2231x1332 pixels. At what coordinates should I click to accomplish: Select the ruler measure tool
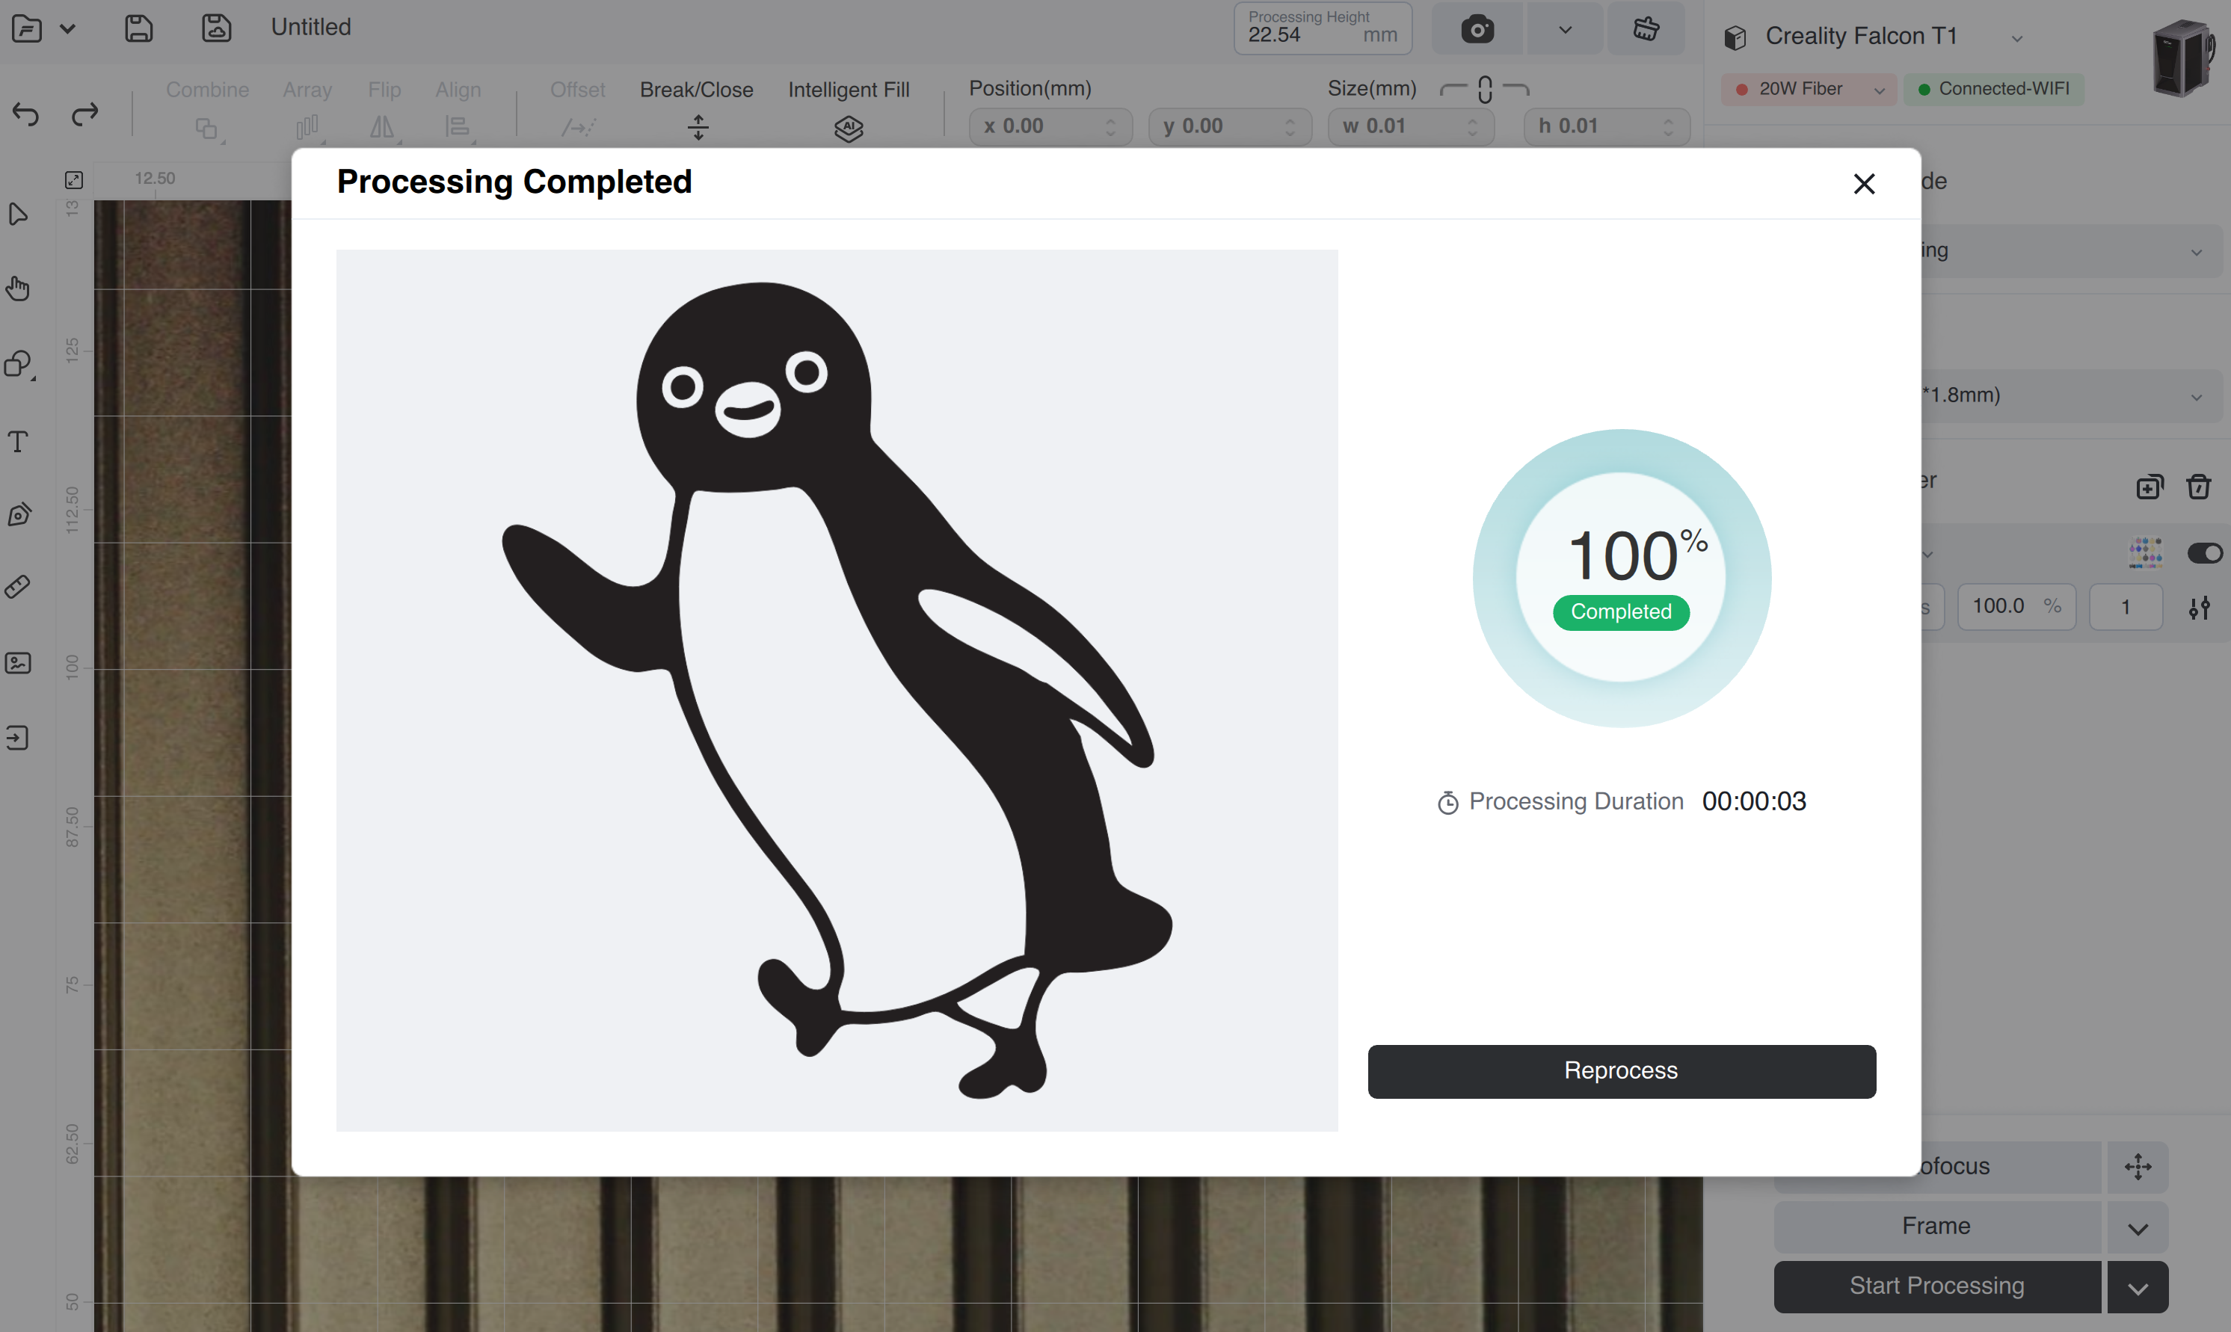point(18,587)
